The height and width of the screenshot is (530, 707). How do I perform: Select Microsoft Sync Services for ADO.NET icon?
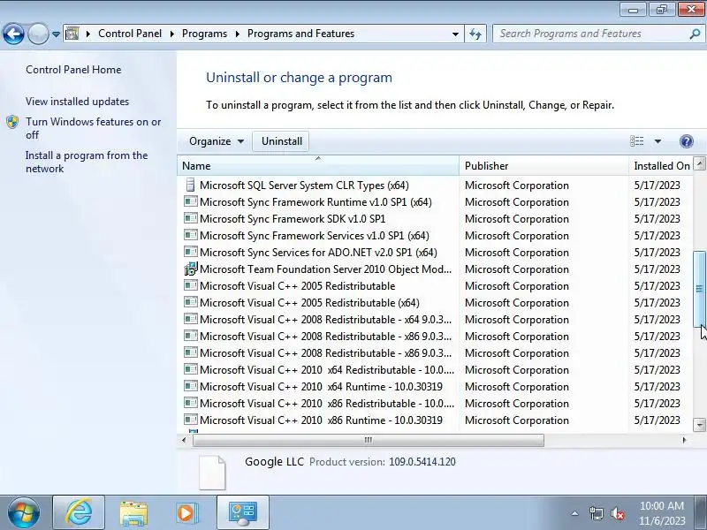(191, 252)
